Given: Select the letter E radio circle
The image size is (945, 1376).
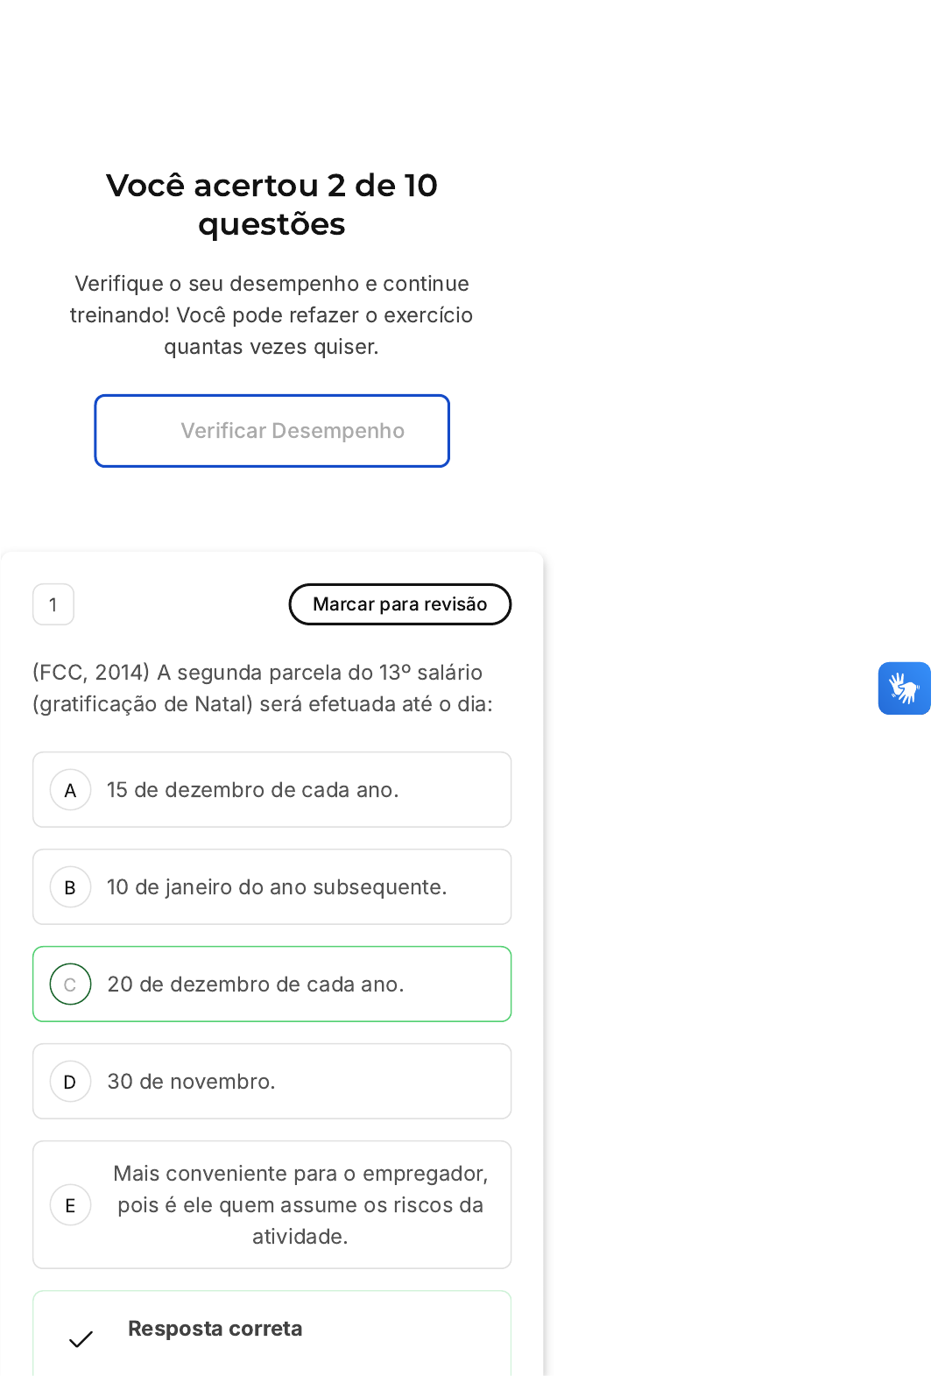Looking at the screenshot, I should tap(71, 1205).
